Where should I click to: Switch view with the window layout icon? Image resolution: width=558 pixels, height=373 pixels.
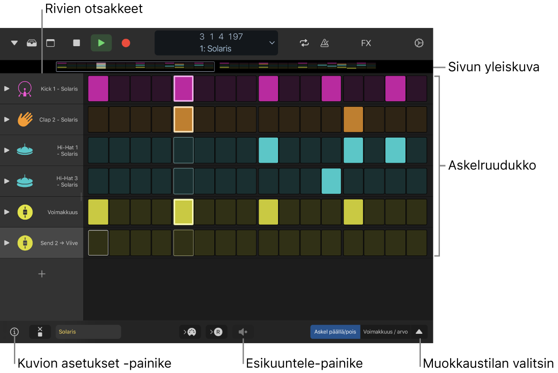coord(50,43)
